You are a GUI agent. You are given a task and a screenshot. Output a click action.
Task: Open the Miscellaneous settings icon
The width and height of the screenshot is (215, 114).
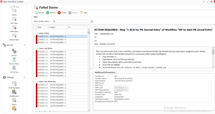[14, 92]
